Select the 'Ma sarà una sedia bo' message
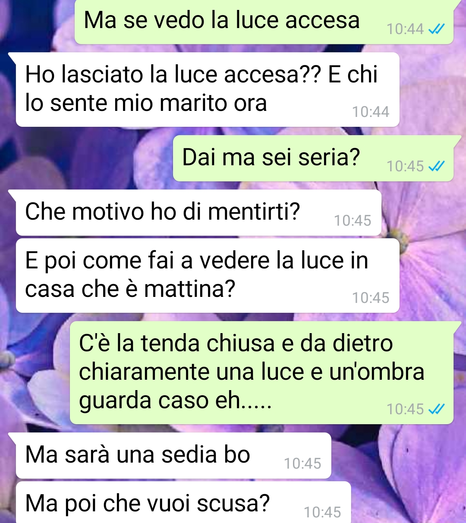The width and height of the screenshot is (466, 523). coord(173,455)
